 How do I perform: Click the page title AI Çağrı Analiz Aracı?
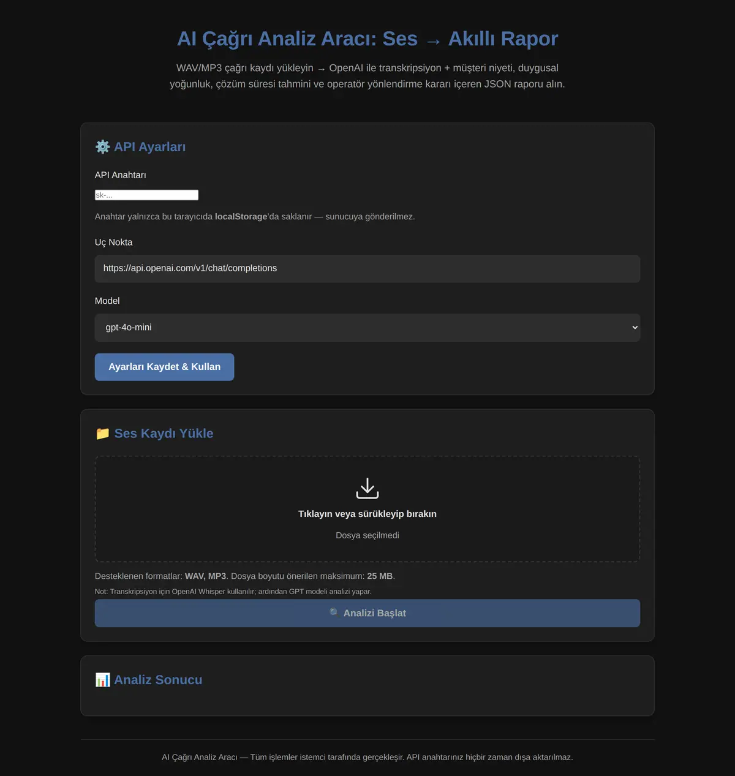click(x=367, y=39)
